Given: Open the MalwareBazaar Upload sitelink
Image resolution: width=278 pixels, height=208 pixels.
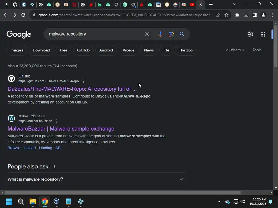Looking at the screenshot, I should click(x=30, y=148).
